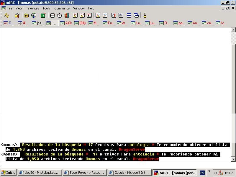Click the mIRC taskbar button
The height and width of the screenshot is (177, 236).
pyautogui.click(x=175, y=173)
